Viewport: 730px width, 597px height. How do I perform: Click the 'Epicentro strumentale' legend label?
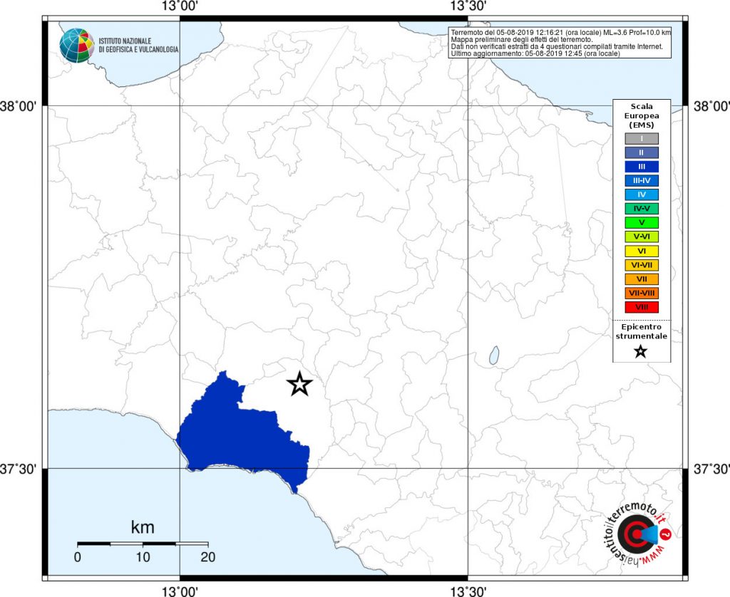coord(641,331)
